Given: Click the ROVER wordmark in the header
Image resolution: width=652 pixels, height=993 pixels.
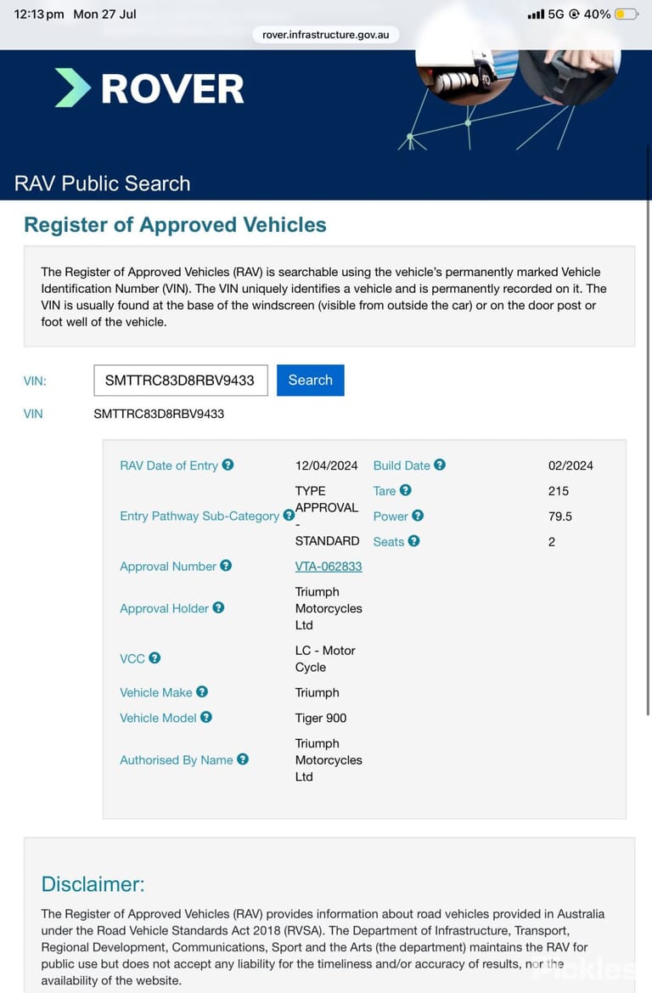Looking at the screenshot, I should pyautogui.click(x=172, y=88).
